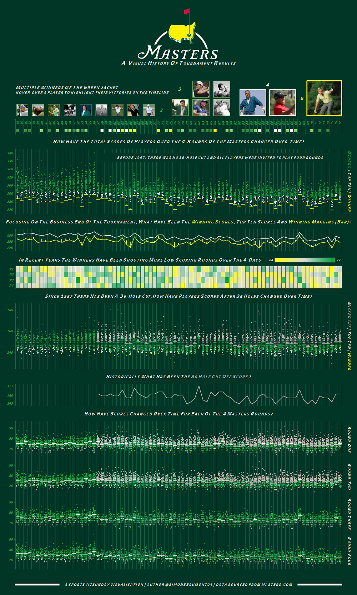Click the "How Have Scores Changed" rounds heading

click(178, 414)
